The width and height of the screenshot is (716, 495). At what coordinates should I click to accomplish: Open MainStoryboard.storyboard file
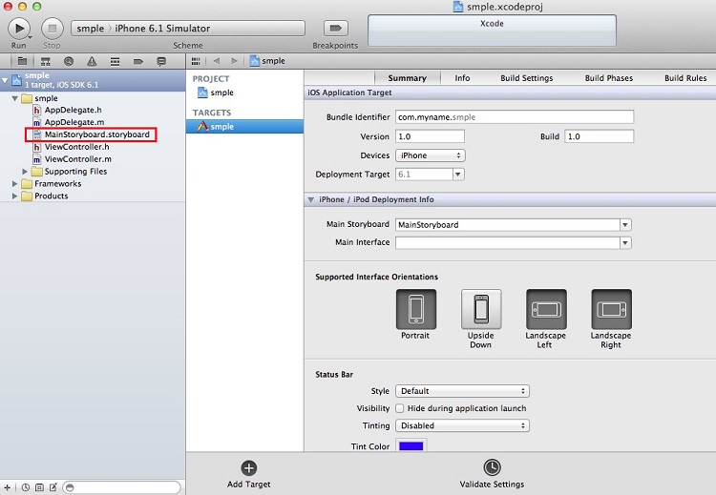click(96, 134)
